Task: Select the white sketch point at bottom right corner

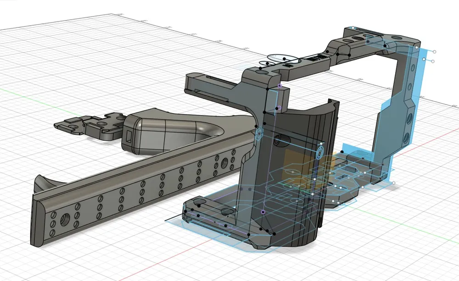Action: pyautogui.click(x=394, y=183)
